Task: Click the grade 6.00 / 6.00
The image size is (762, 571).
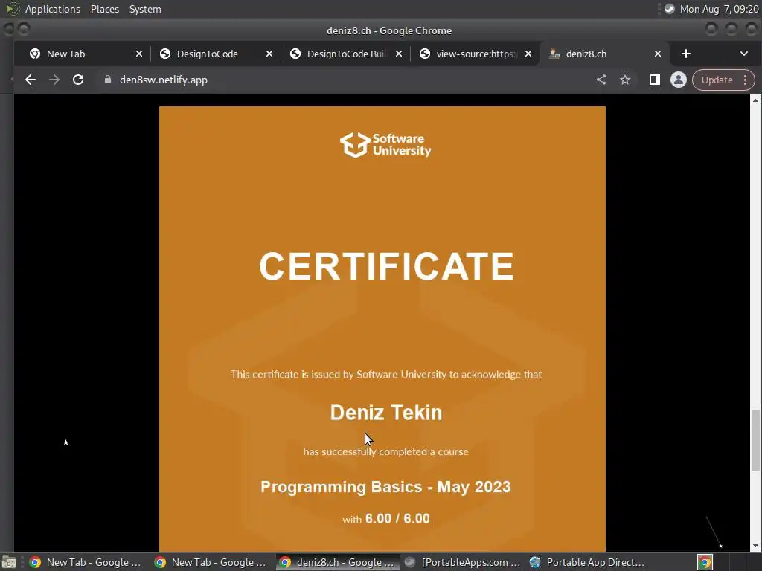Action: coord(397,518)
